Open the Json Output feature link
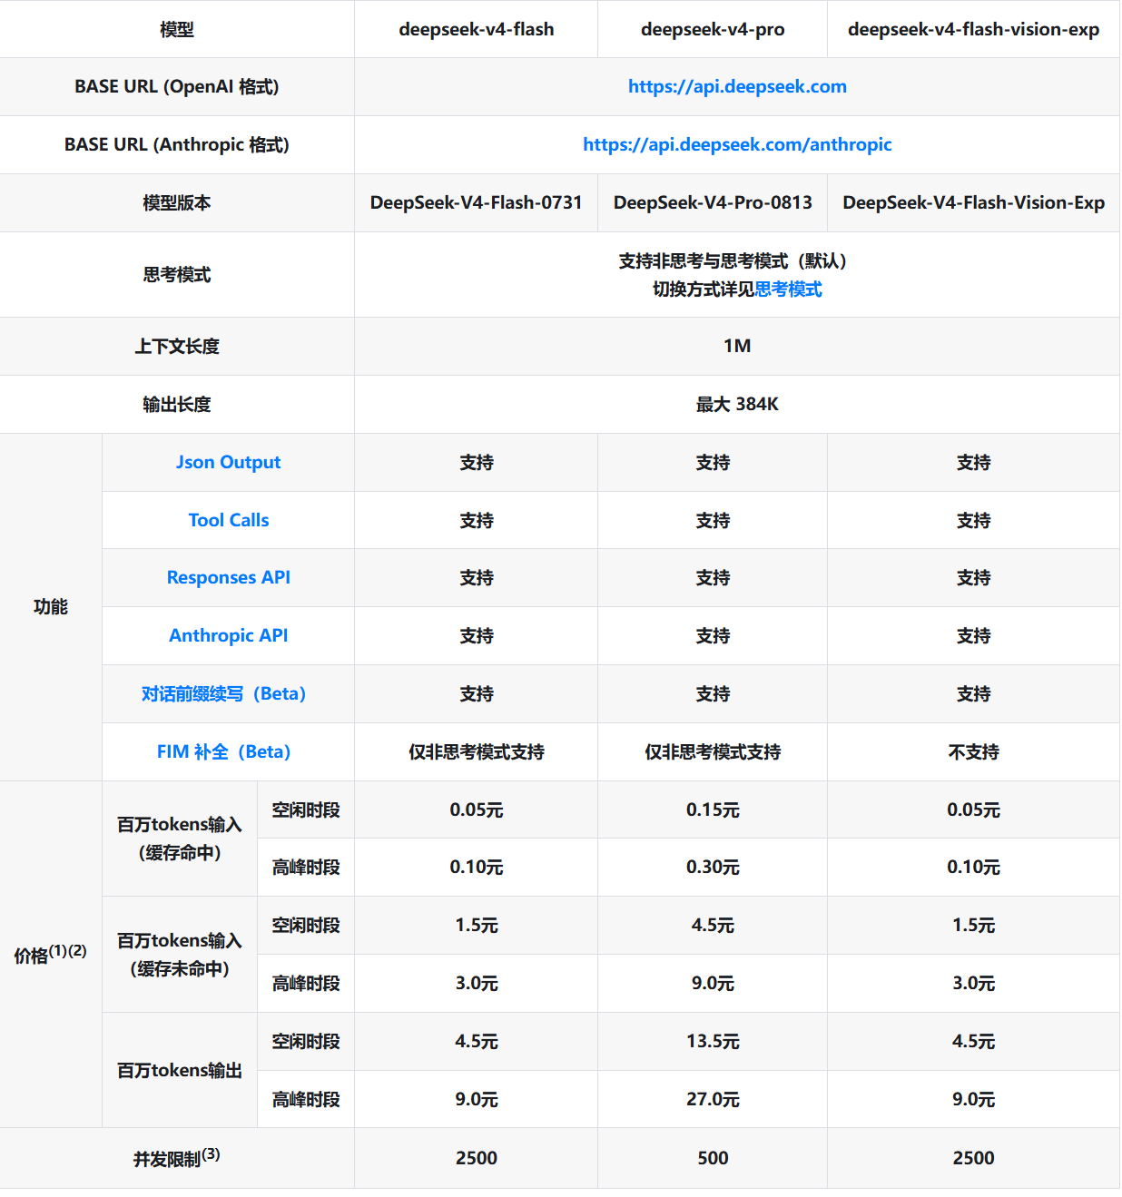 (x=229, y=463)
